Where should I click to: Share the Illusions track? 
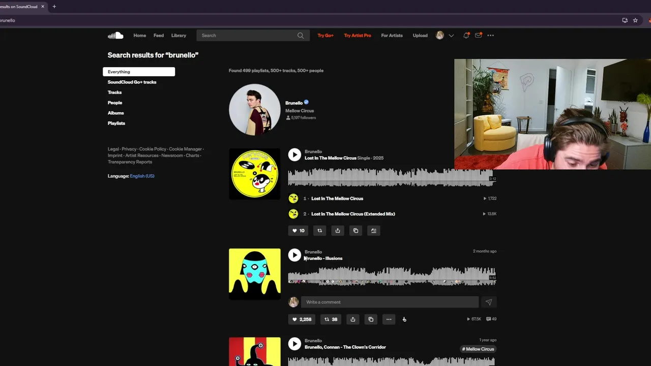[353, 319]
